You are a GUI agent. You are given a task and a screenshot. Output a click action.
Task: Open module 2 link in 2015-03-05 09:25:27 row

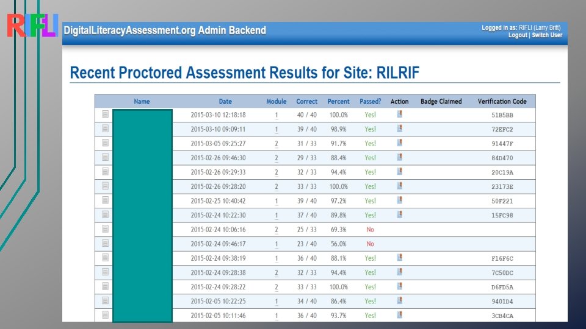coord(277,144)
